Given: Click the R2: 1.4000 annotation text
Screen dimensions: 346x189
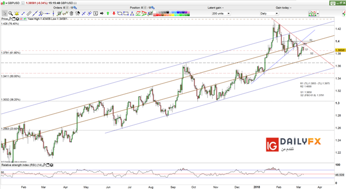Looking at the screenshot, I should (306, 87).
